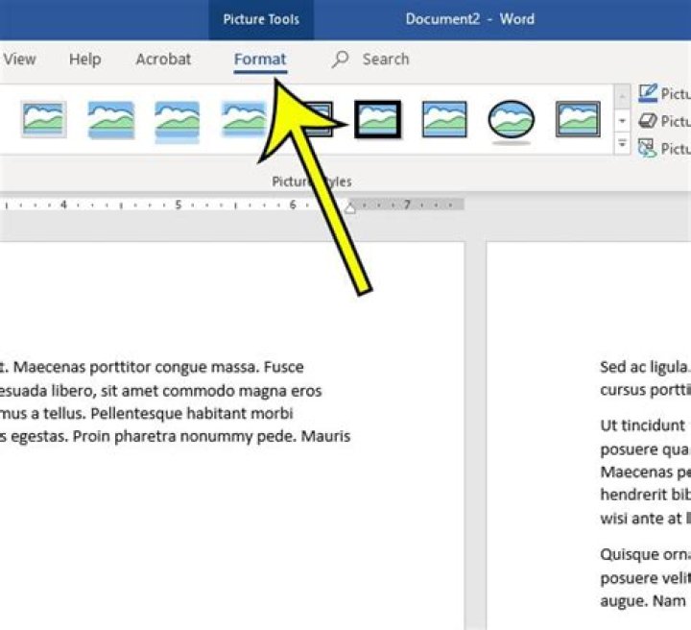This screenshot has height=630, width=691.
Task: Click the Picture Tools contextual tab header
Action: point(261,19)
